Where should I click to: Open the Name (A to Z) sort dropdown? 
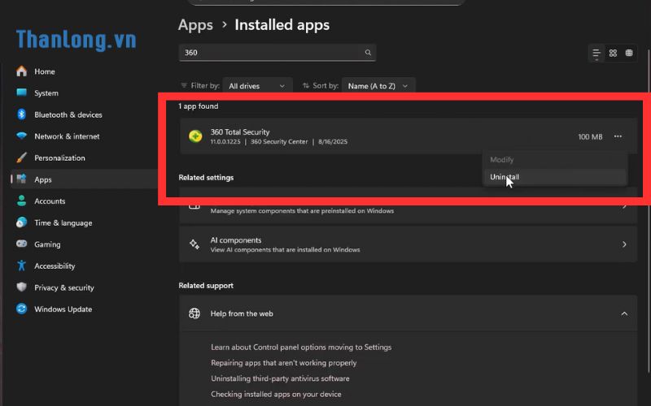(378, 86)
